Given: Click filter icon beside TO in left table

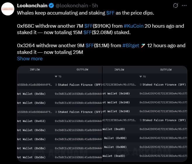Looking at the screenshot, I should (56, 77).
